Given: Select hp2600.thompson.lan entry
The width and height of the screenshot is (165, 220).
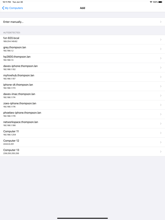Looking at the screenshot, I should [82, 58].
